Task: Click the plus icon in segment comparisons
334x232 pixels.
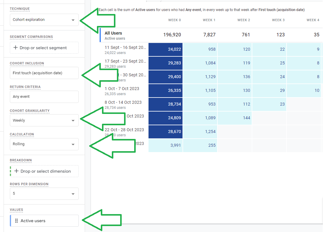Action: click(15, 47)
